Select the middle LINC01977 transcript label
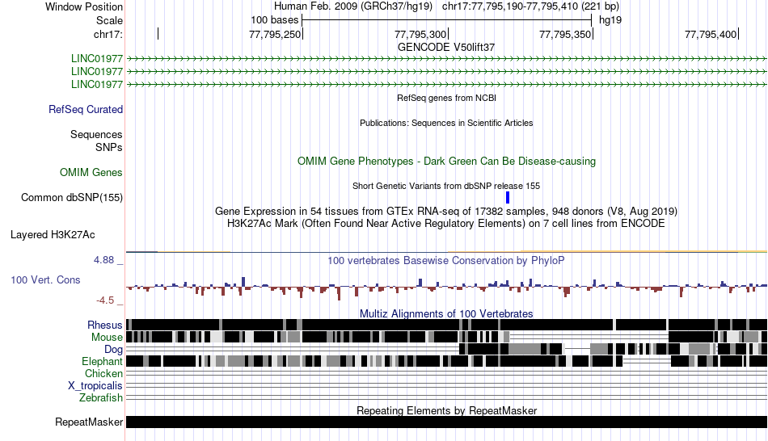 pyautogui.click(x=97, y=71)
